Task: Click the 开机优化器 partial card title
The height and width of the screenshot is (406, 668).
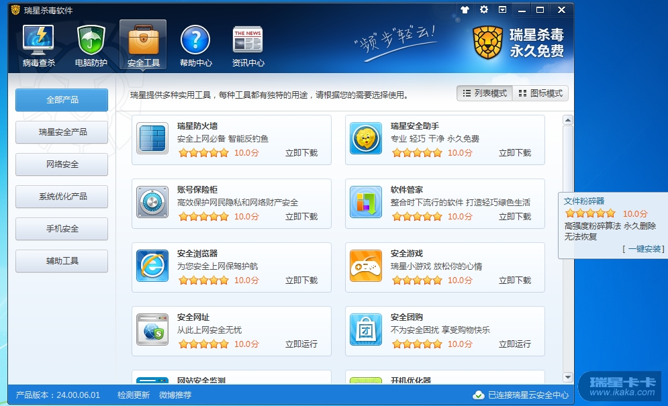Action: (411, 380)
